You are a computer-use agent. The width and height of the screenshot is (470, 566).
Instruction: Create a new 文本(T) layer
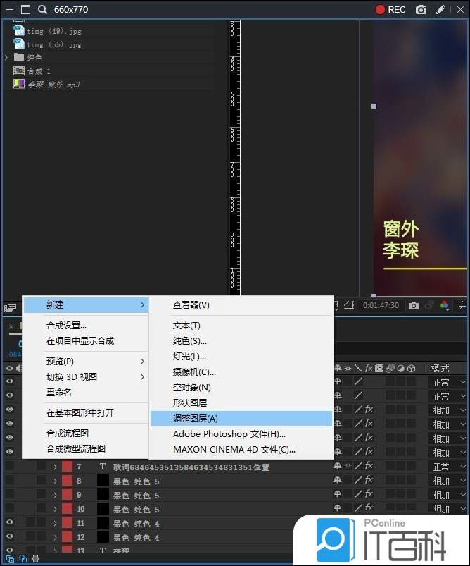click(186, 326)
